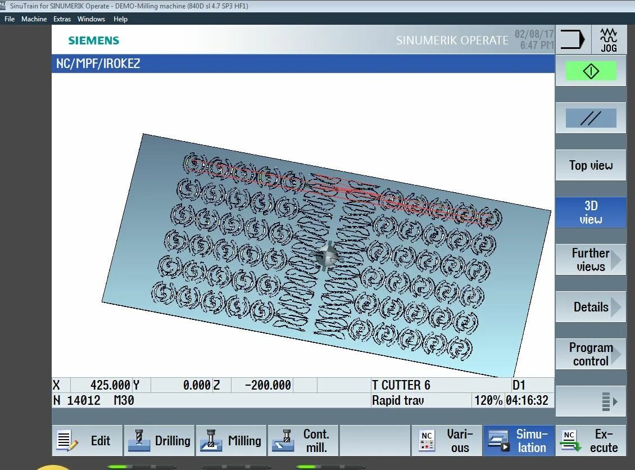This screenshot has height=470, width=635.
Task: Click the end mill icon on Milling softkey
Action: [x=211, y=441]
